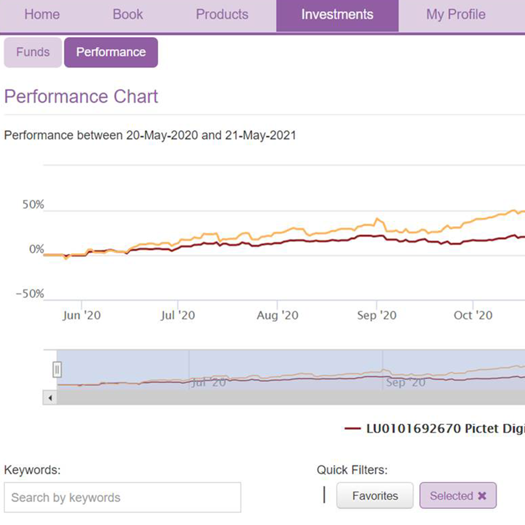The height and width of the screenshot is (525, 525).
Task: Open the Home tab
Action: click(x=42, y=15)
